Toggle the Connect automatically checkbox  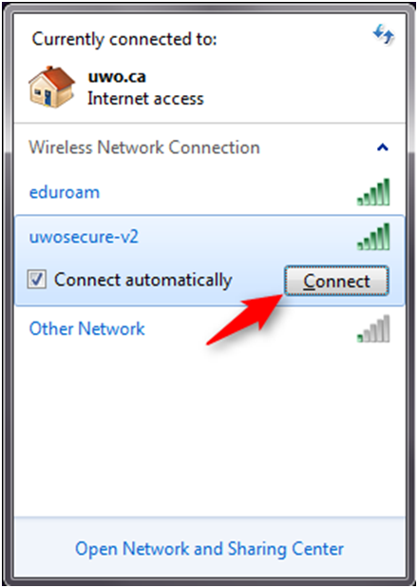coord(37,280)
